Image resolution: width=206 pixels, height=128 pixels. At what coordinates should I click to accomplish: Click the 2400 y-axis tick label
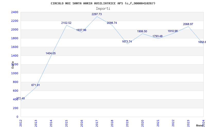(x=15, y=12)
